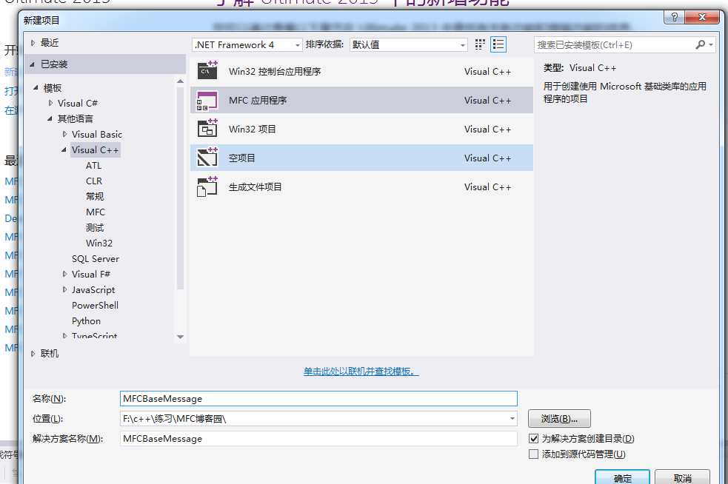The height and width of the screenshot is (484, 728).
Task: Click the MFC application template icon
Action: tap(207, 100)
